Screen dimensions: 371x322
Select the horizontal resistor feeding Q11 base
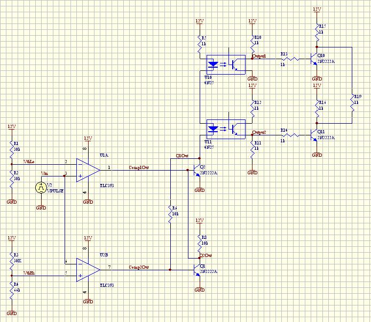click(290, 135)
